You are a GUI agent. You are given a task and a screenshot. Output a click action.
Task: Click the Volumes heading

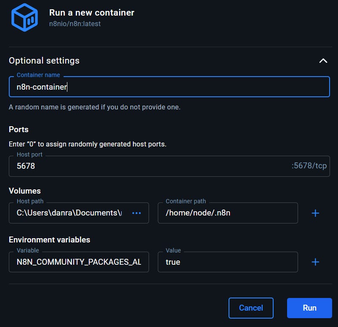click(24, 191)
